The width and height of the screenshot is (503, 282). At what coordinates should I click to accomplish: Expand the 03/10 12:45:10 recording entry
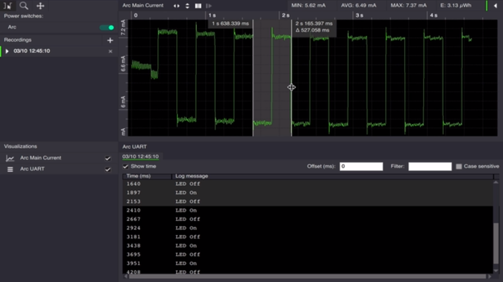7,51
